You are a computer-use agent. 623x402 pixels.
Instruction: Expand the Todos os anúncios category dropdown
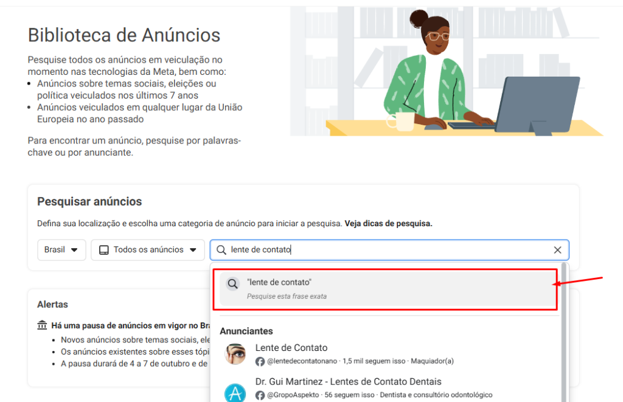(148, 249)
